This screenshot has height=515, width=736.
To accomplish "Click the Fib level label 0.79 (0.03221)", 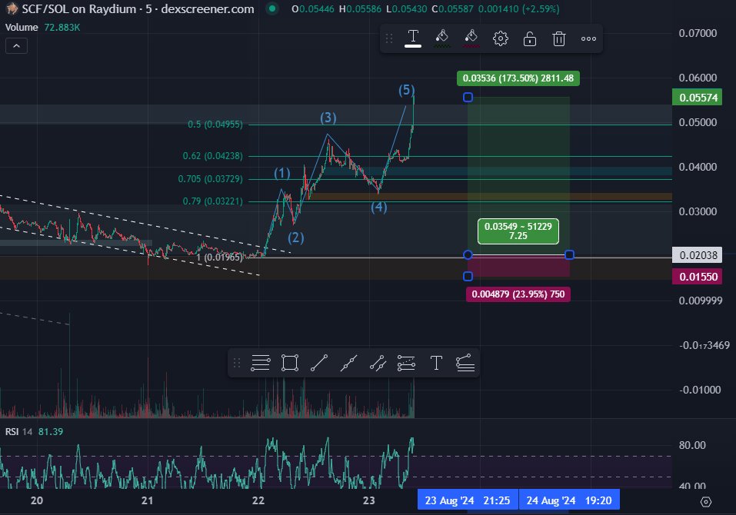I will 212,201.
